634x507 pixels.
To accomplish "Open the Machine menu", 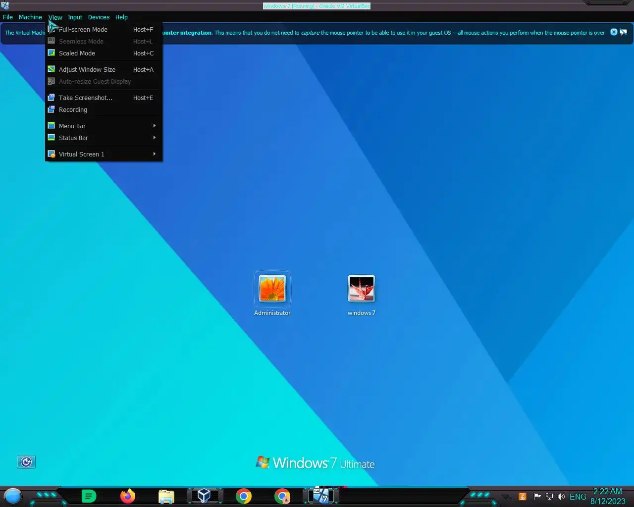I will (x=30, y=17).
